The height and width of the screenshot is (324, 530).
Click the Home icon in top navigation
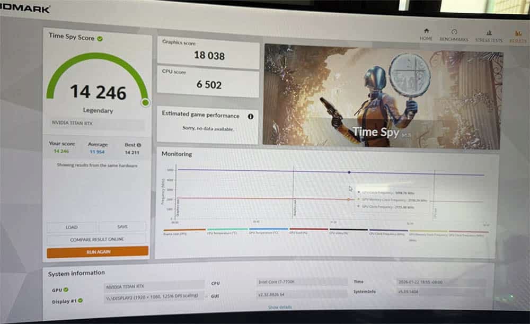pos(426,31)
